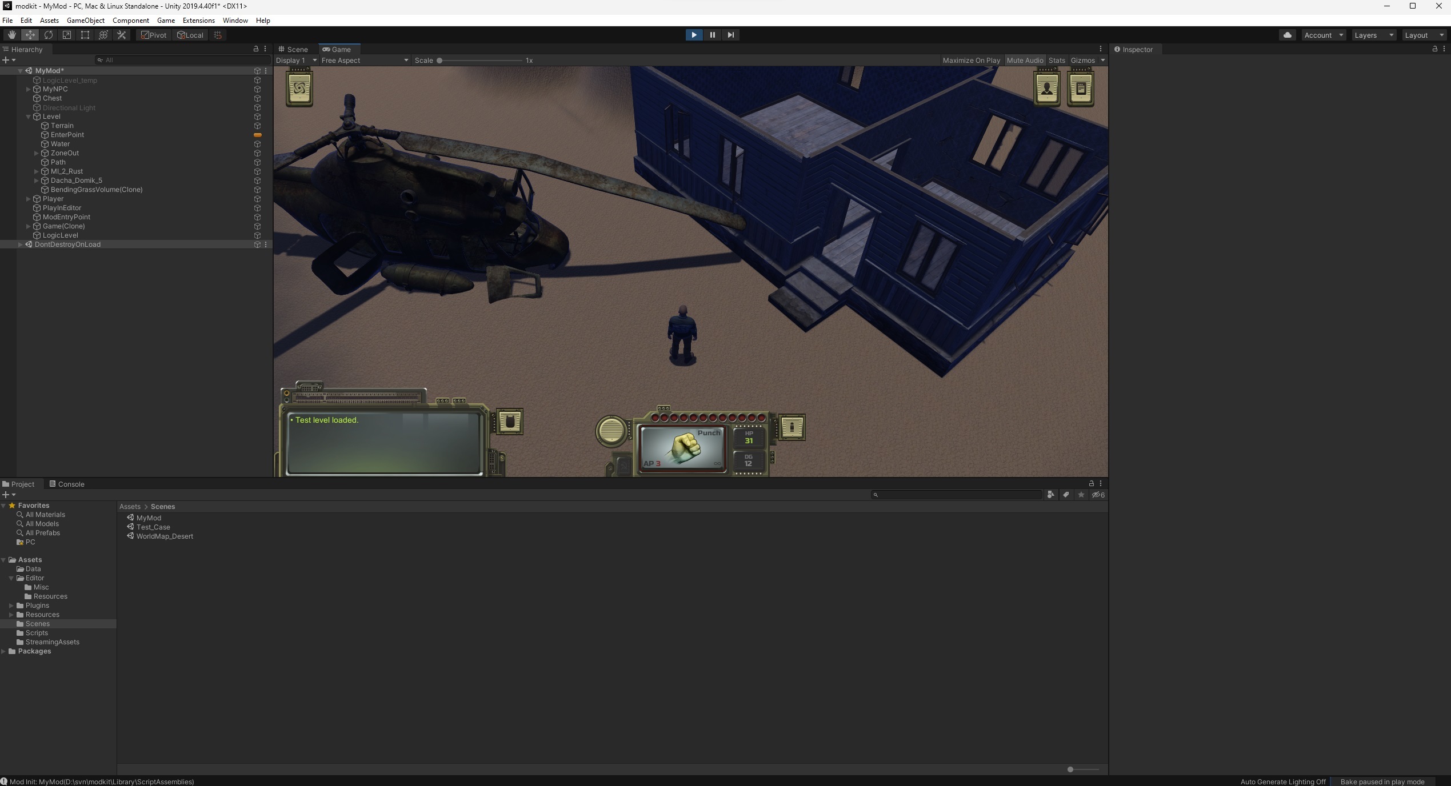Open cloud services icon
1451x786 pixels.
(1287, 35)
